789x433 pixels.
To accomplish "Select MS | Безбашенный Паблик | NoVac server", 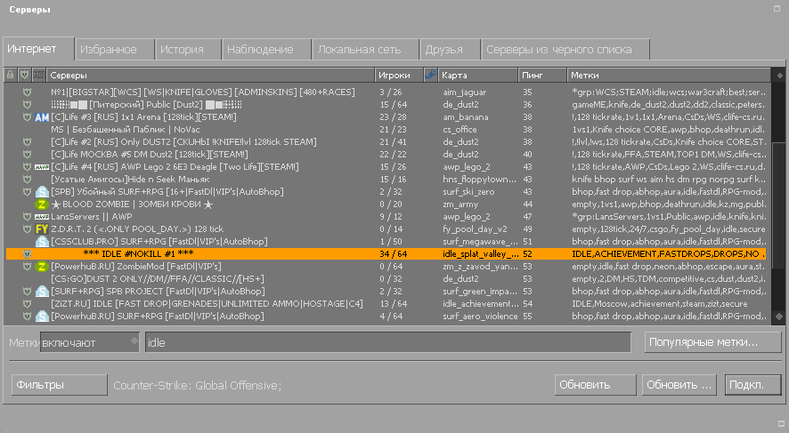I will point(387,130).
